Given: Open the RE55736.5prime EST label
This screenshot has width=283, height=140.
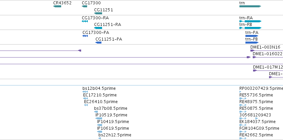Looking at the screenshot, I should click(256, 95).
